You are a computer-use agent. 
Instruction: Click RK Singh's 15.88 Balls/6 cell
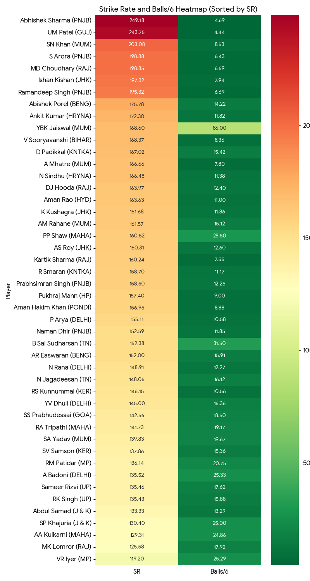(x=219, y=499)
